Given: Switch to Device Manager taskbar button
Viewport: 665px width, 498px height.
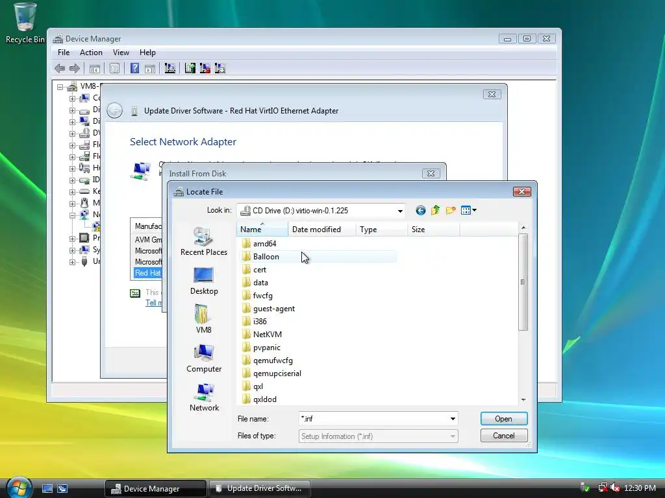Looking at the screenshot, I should pos(155,489).
